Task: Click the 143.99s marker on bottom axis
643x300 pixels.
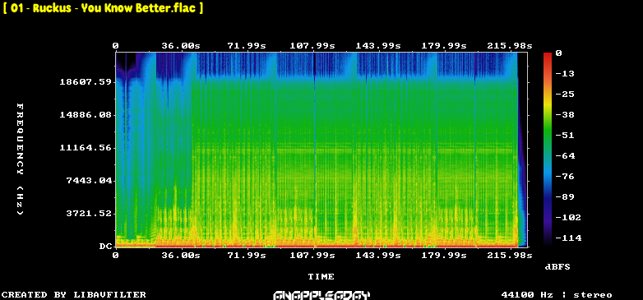Action: pyautogui.click(x=378, y=256)
